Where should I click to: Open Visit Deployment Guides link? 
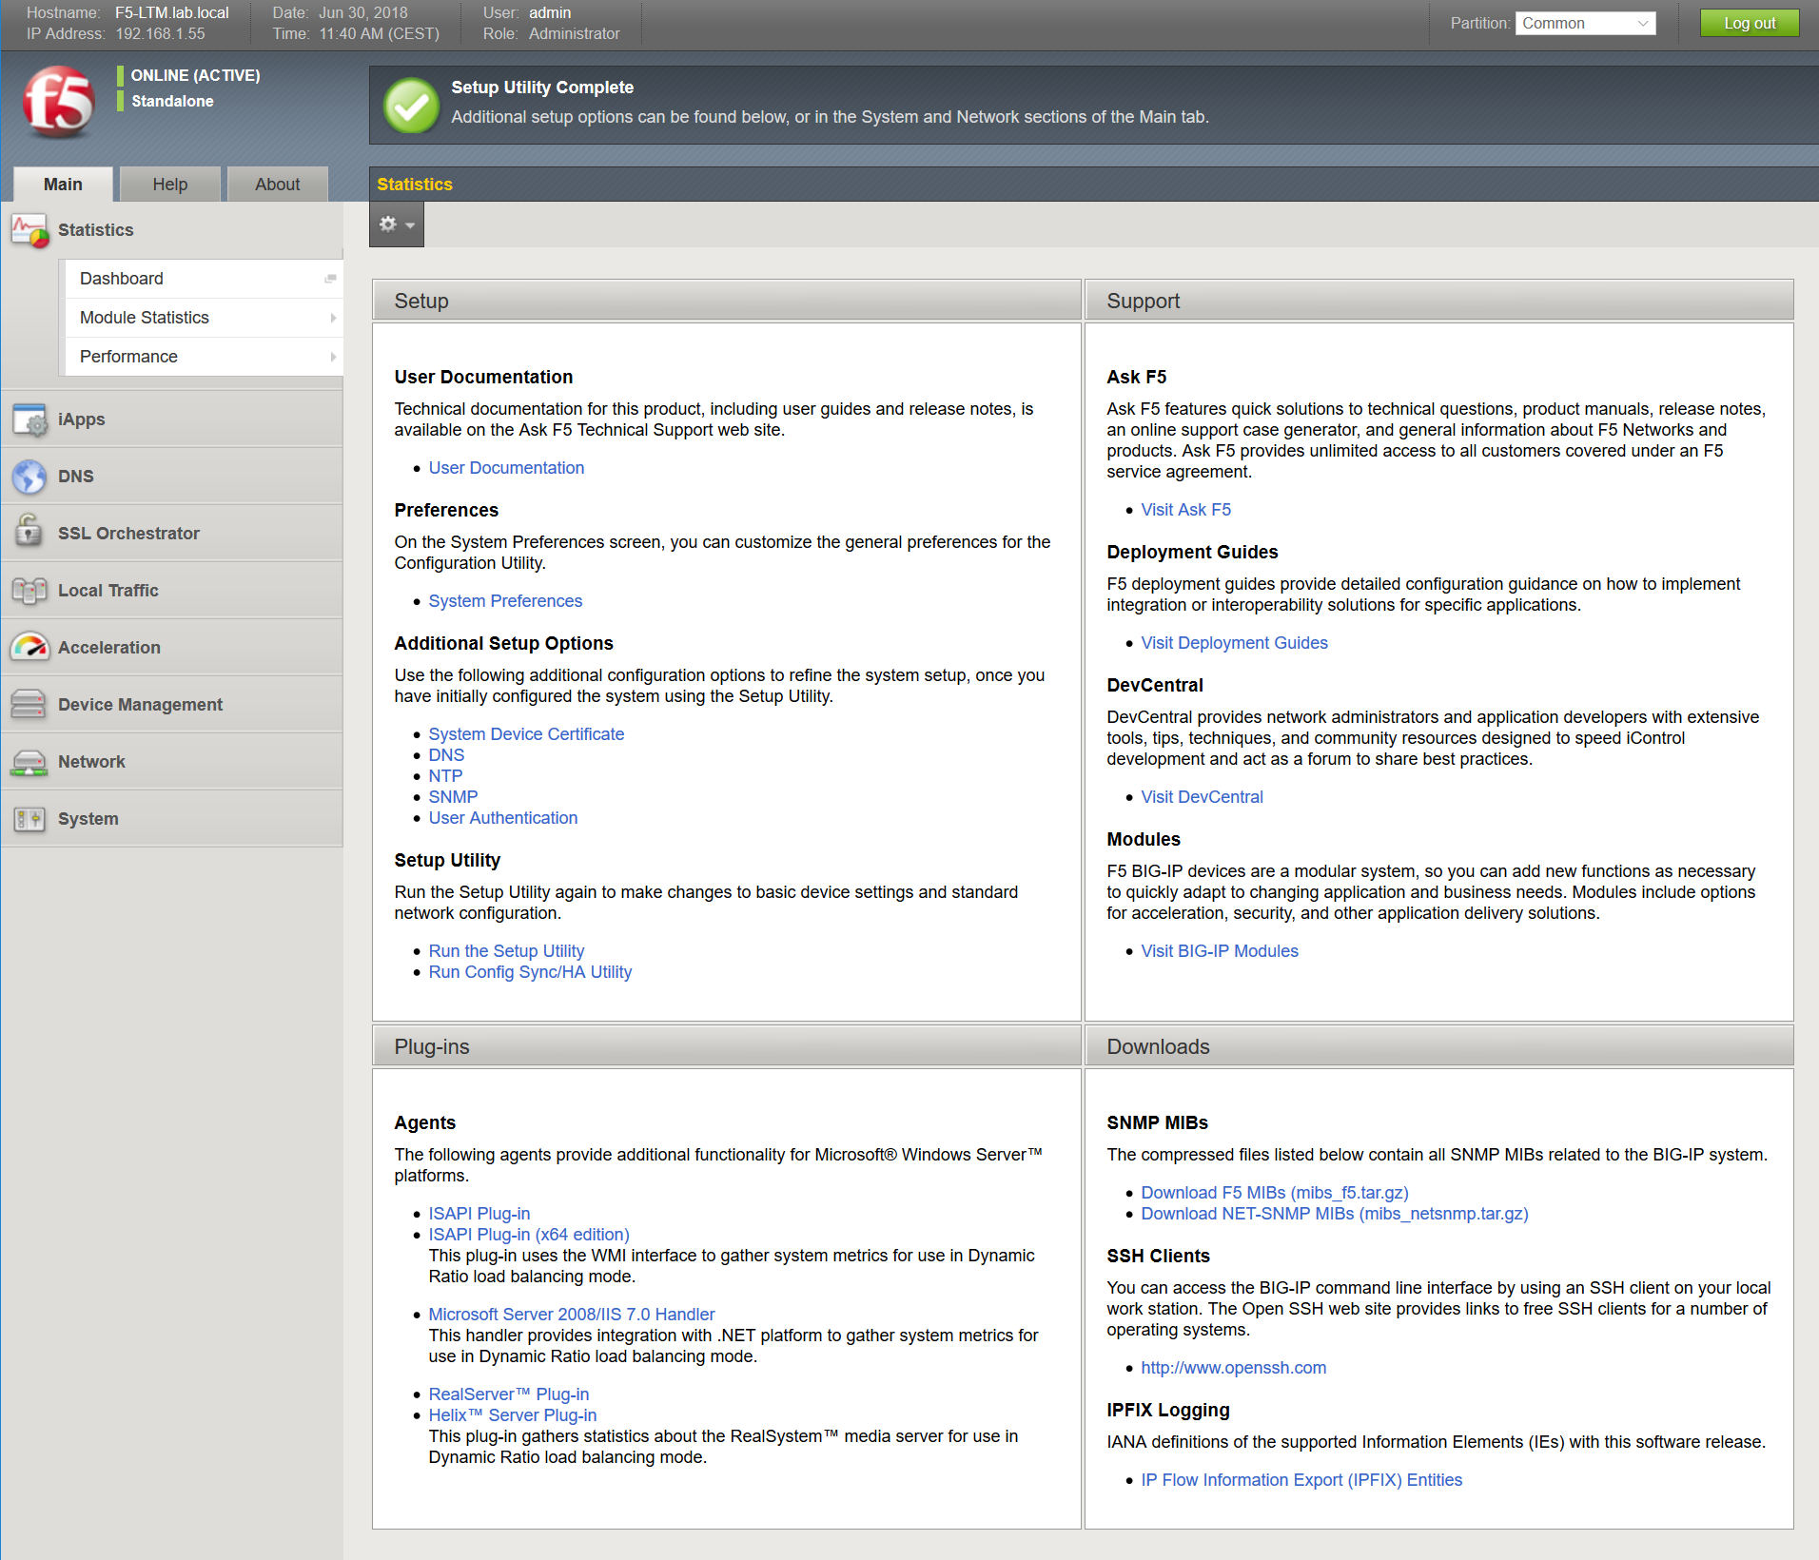[1234, 643]
